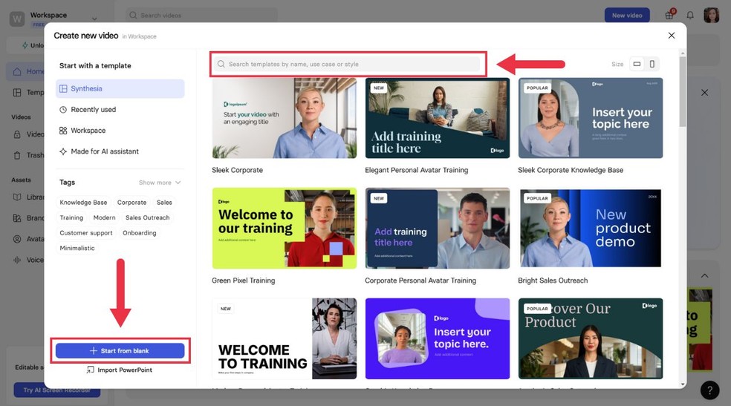Choose Discover Our Product template thumbnail
The image size is (731, 406).
[x=590, y=338]
